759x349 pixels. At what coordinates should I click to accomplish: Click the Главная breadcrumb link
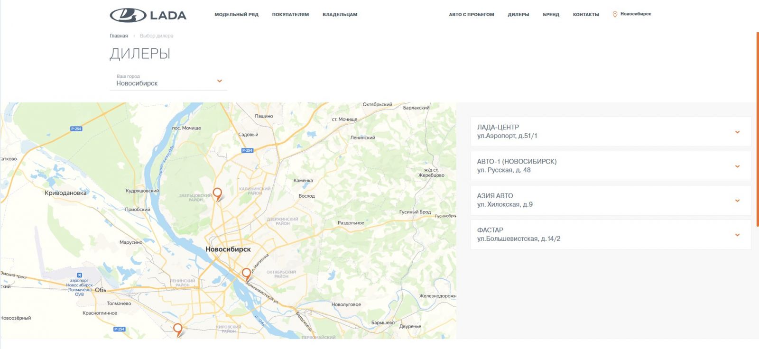[x=119, y=36]
